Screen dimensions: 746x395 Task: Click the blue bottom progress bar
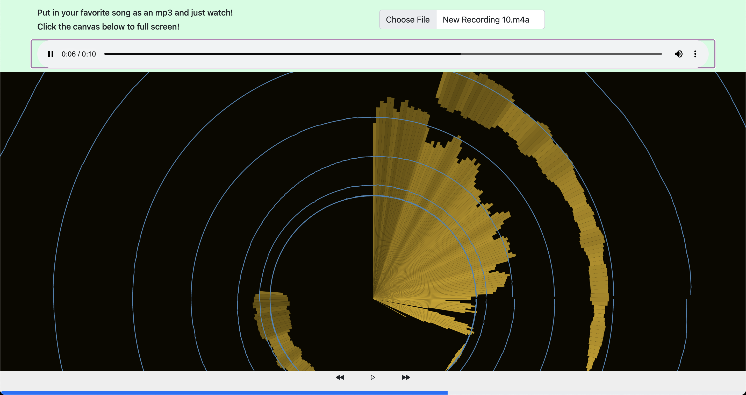pos(224,393)
